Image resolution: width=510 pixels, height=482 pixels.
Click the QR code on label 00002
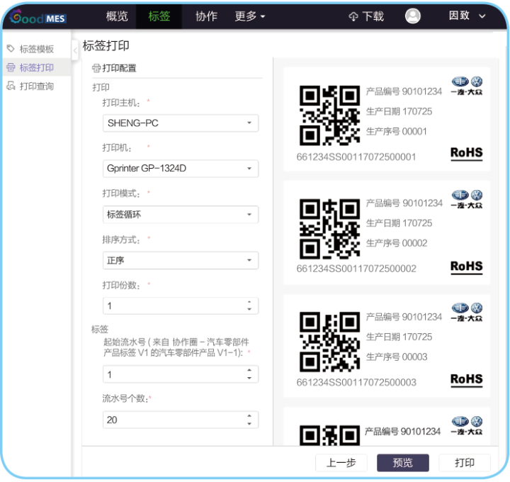pyautogui.click(x=329, y=229)
